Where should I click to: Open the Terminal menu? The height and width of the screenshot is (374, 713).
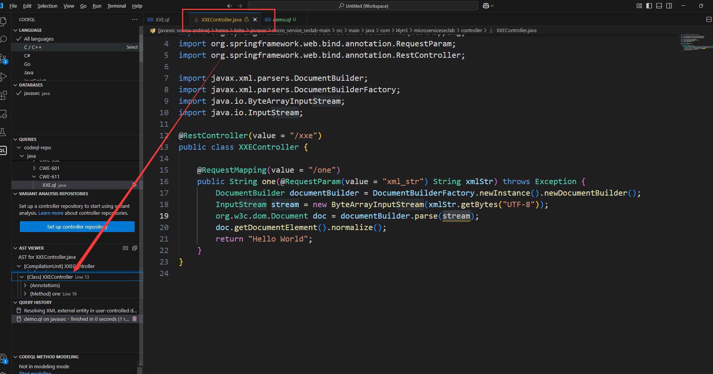(116, 6)
